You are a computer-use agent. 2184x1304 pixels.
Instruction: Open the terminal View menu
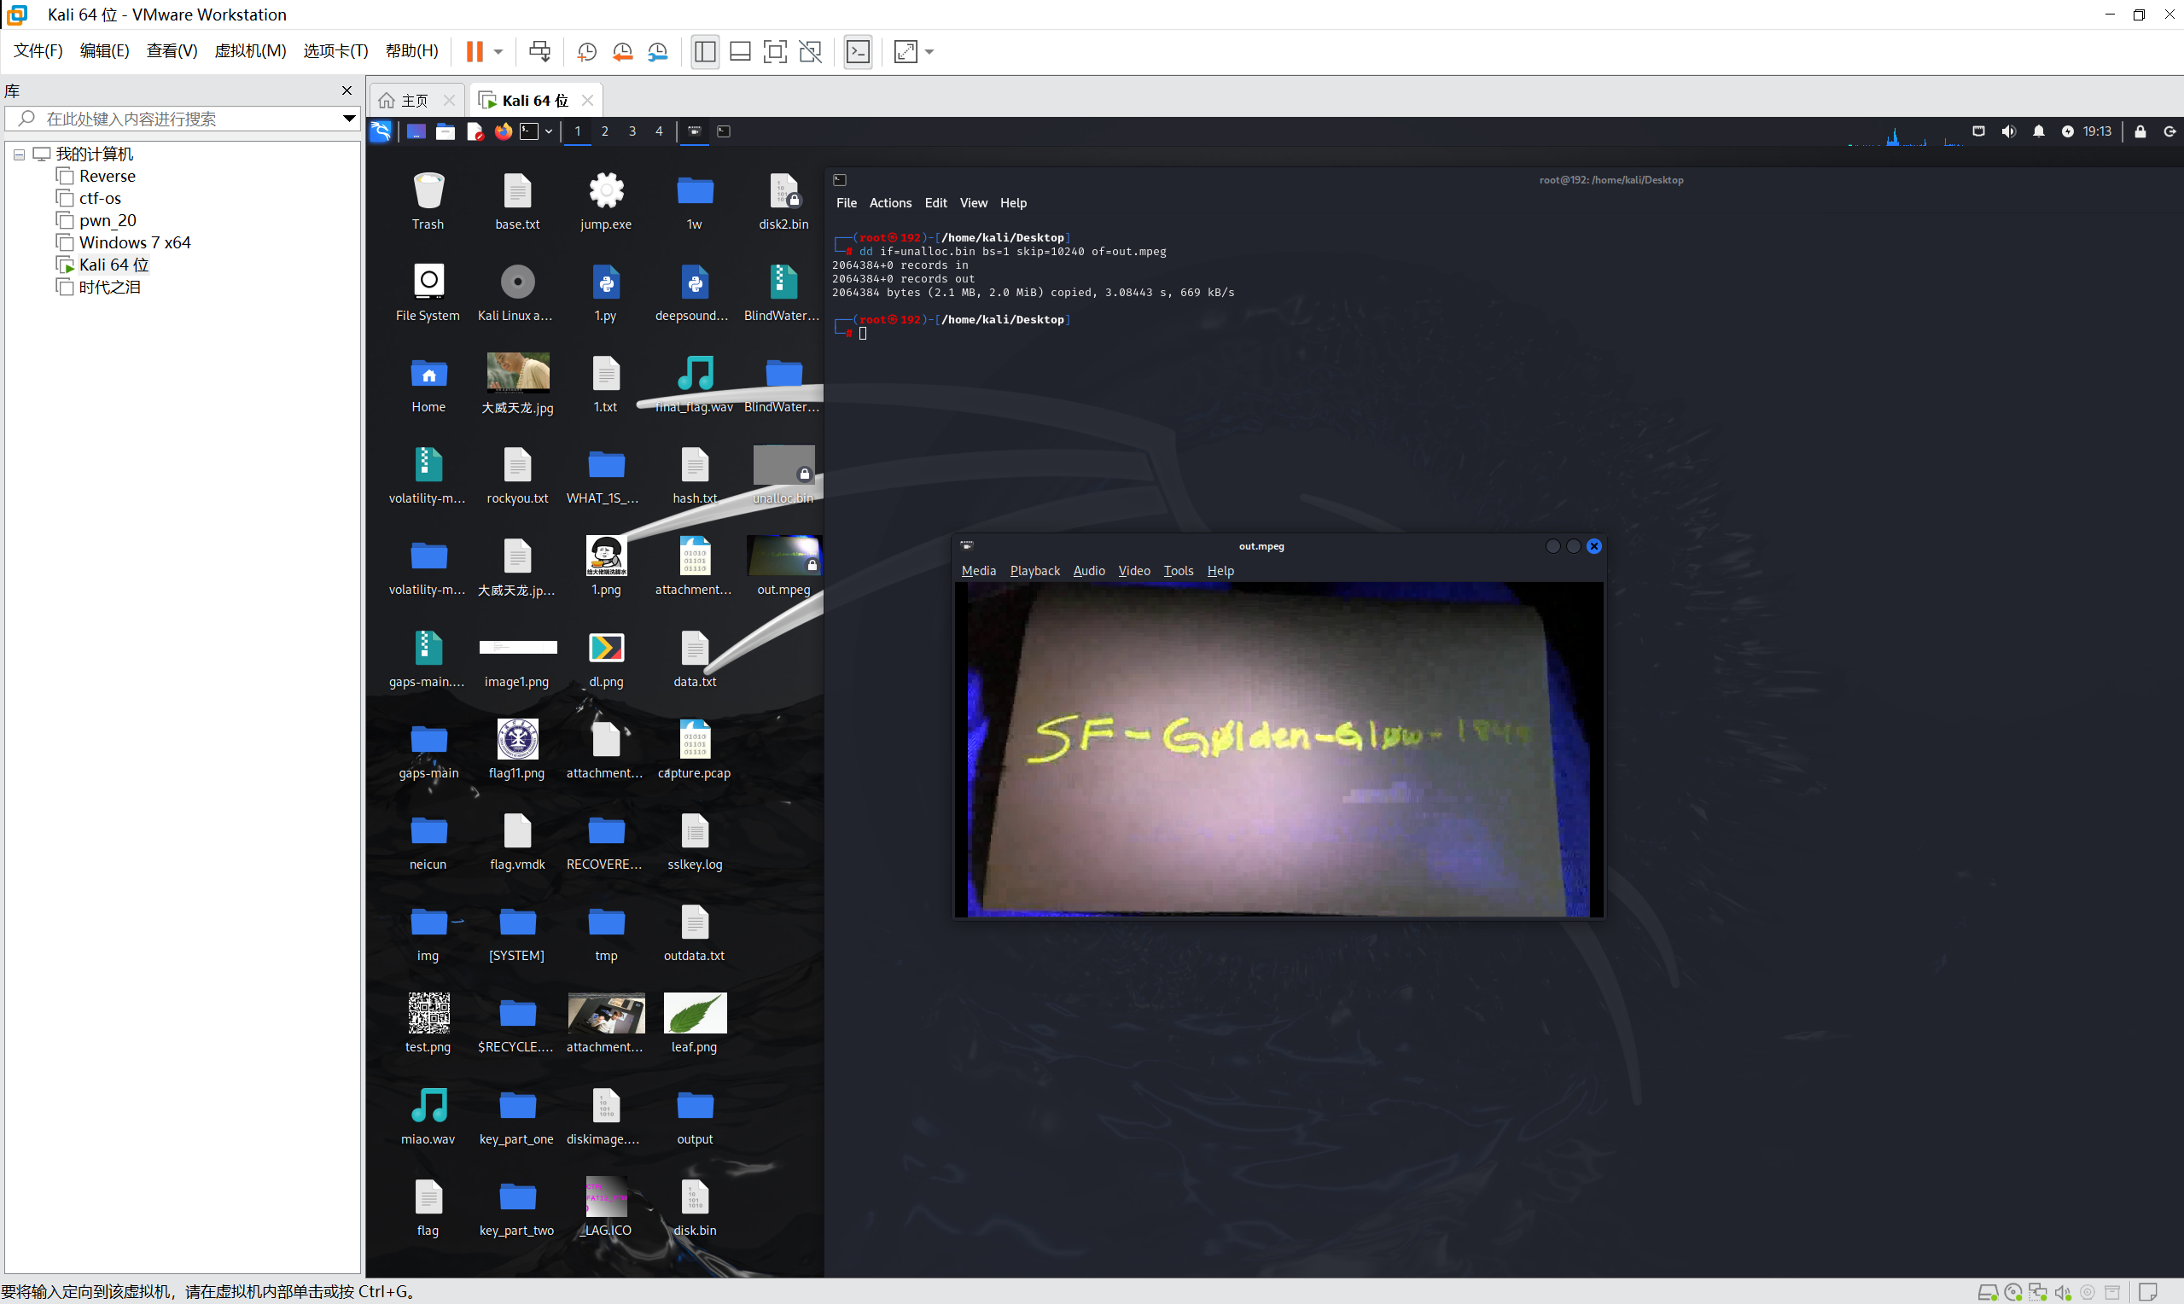(x=974, y=203)
